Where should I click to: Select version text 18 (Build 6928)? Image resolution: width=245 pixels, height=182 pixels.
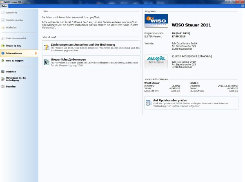[181, 33]
